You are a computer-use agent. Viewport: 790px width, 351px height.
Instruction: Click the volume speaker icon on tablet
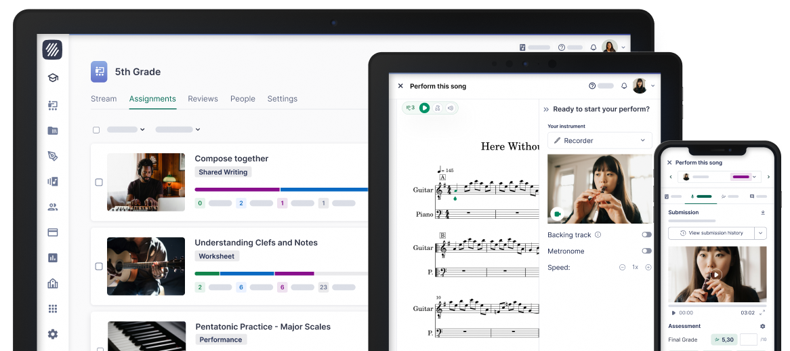(451, 108)
